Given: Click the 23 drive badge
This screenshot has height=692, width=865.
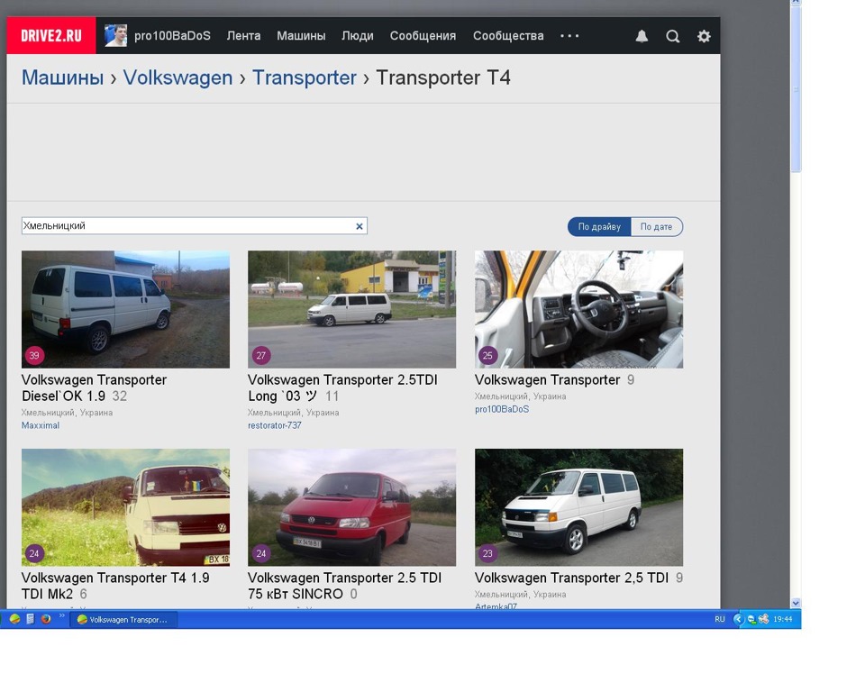Looking at the screenshot, I should tap(487, 553).
